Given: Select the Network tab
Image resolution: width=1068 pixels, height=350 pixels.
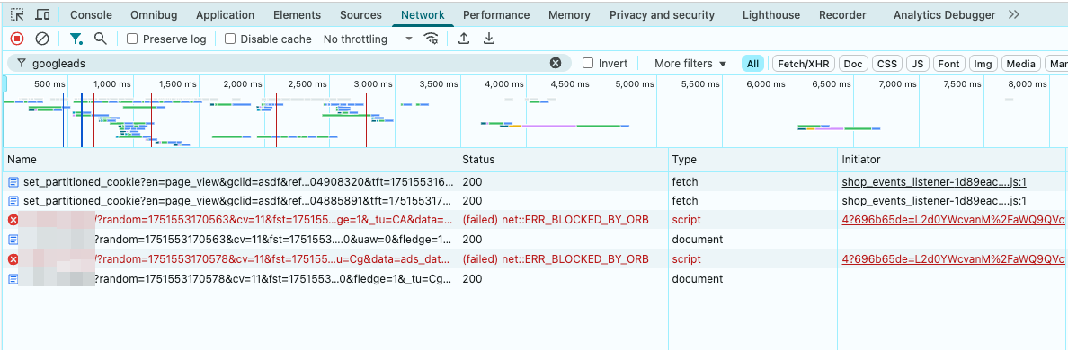Looking at the screenshot, I should click(x=423, y=15).
